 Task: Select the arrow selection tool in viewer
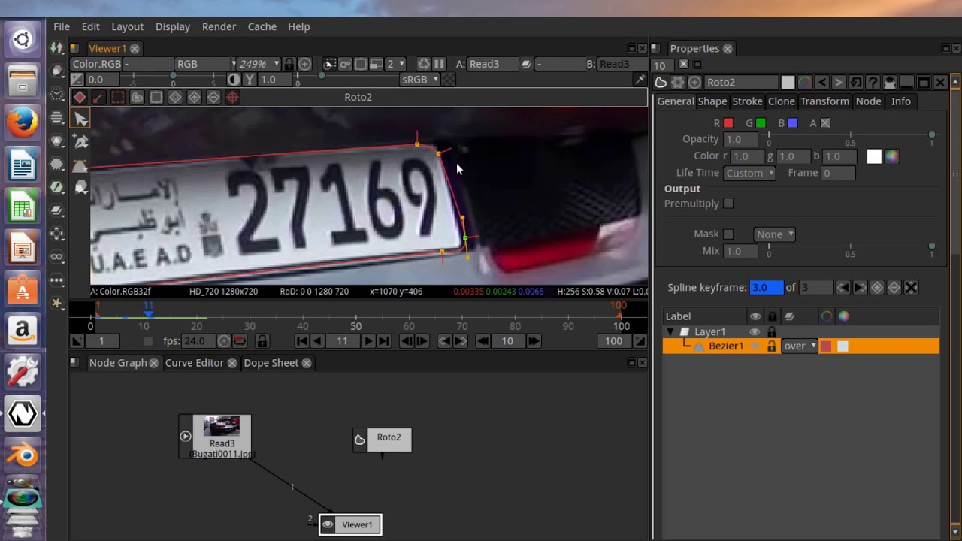tap(80, 119)
